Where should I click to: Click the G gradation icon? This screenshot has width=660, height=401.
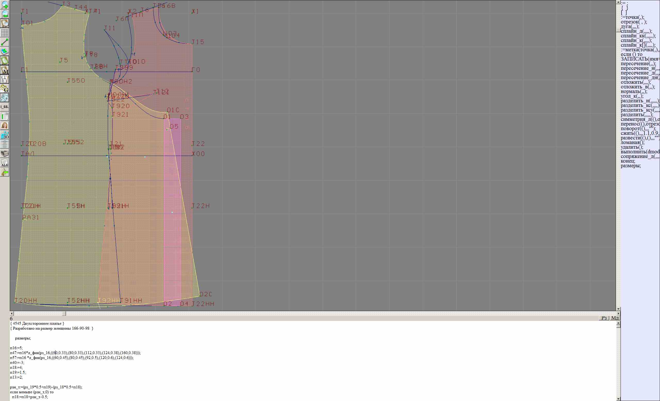click(x=5, y=88)
